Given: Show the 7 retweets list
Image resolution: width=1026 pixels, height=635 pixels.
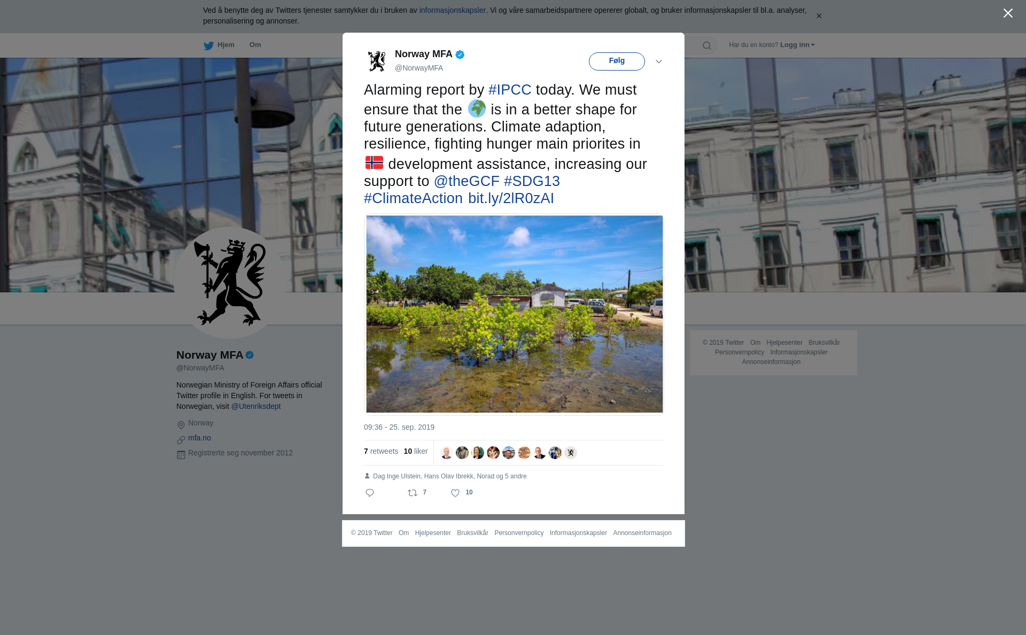Looking at the screenshot, I should [x=381, y=451].
